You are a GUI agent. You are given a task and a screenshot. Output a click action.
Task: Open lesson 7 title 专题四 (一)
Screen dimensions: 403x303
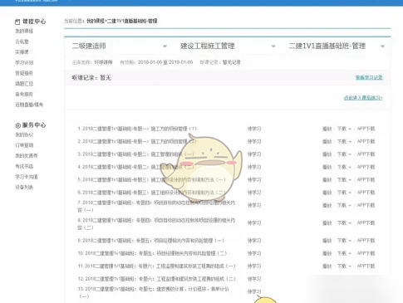pyautogui.click(x=156, y=207)
